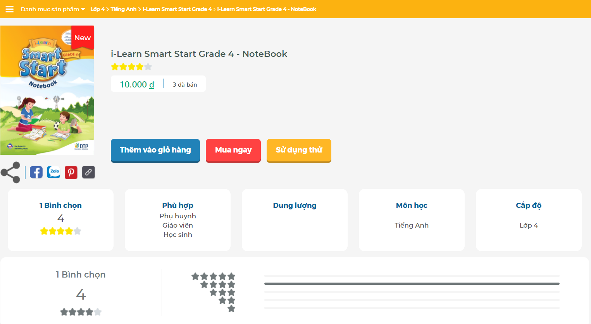Share on Pinterest

[71, 172]
